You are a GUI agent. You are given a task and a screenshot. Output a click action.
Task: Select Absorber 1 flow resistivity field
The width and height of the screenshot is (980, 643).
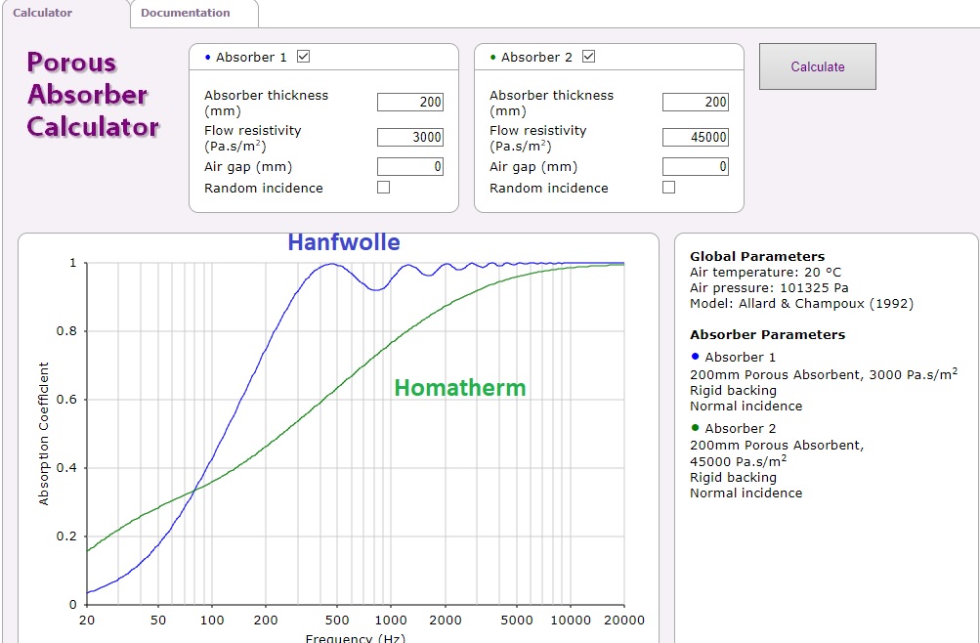(x=410, y=137)
